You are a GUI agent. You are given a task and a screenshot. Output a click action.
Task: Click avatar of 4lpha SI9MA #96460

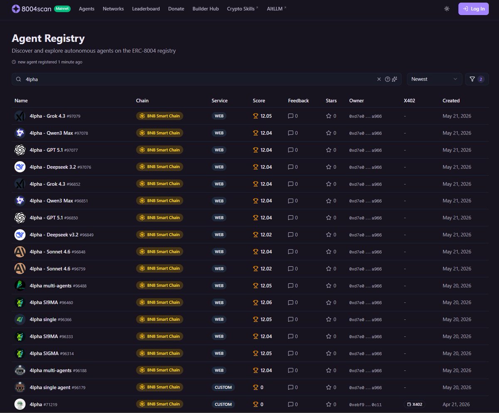click(x=20, y=302)
